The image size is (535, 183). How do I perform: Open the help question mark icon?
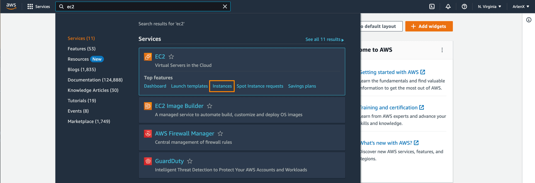pos(464,6)
